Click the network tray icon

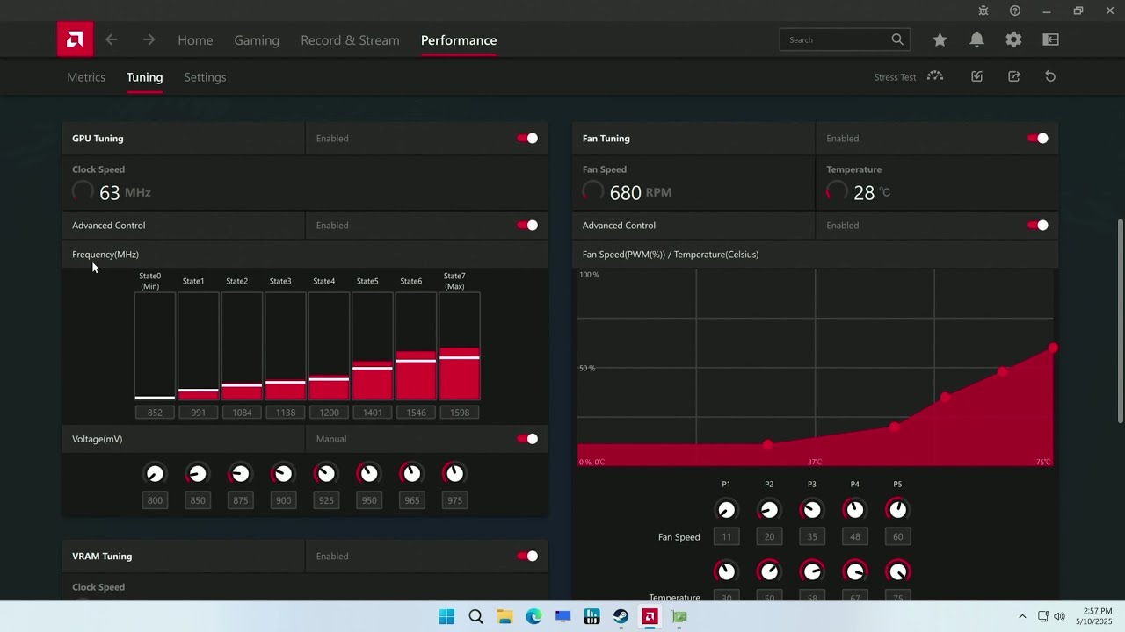[1043, 616]
